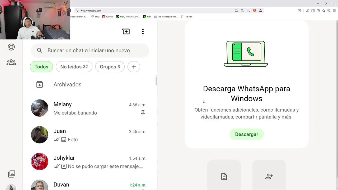Click the plus filter button
Screen dimensions: 338x190
click(134, 67)
